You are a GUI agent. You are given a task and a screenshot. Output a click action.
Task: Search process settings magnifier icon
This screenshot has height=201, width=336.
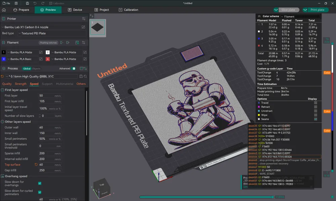click(85, 76)
